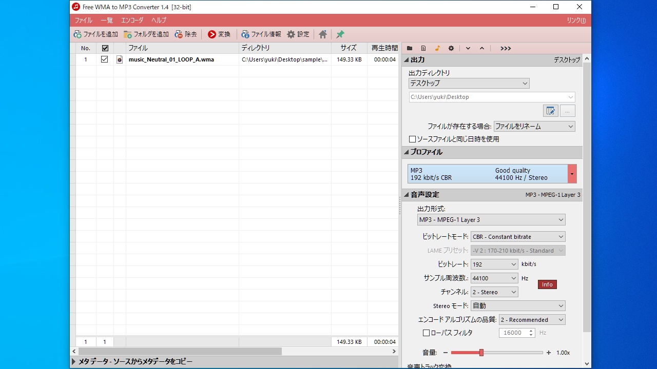
Task: Click the C:\Users\yuki\Desktop output path field
Action: pos(492,97)
